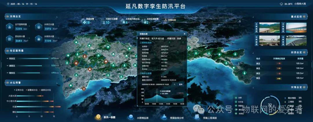Expand the 汛情总览 panel header

pyautogui.click(x=31, y=16)
